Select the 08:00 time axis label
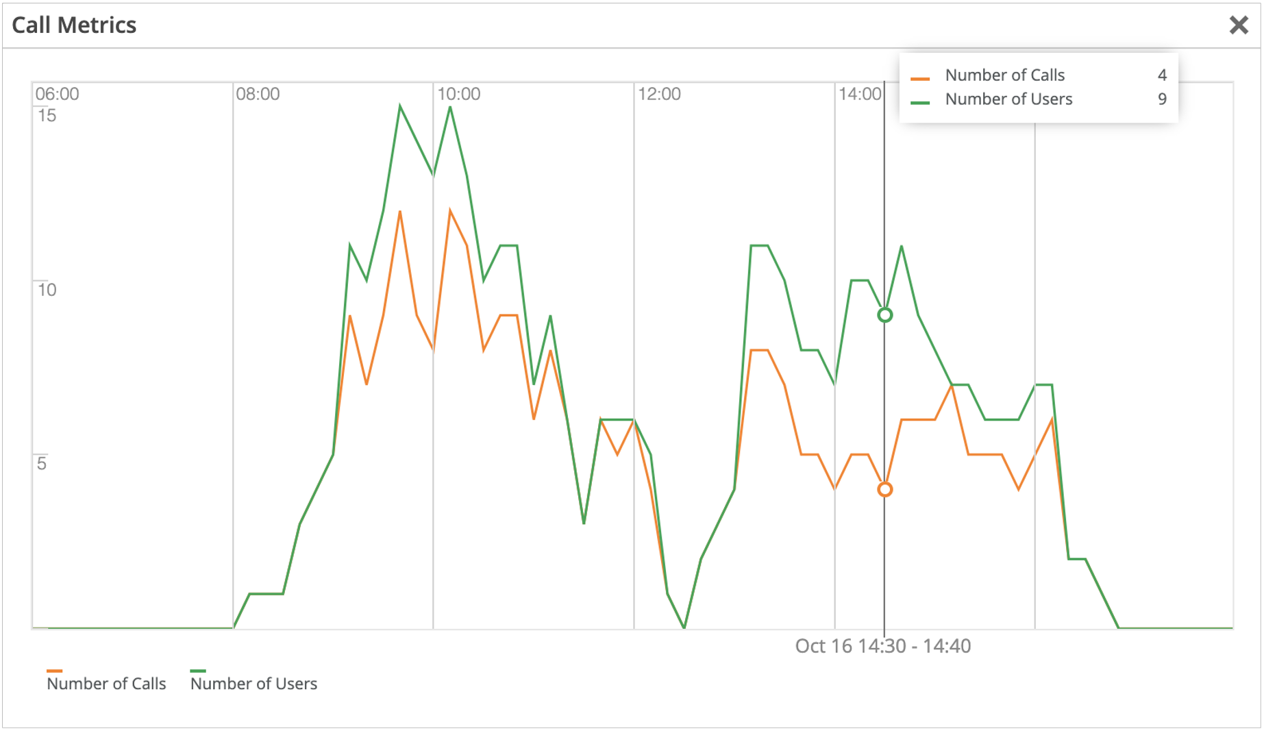This screenshot has width=1264, height=731. (x=258, y=94)
